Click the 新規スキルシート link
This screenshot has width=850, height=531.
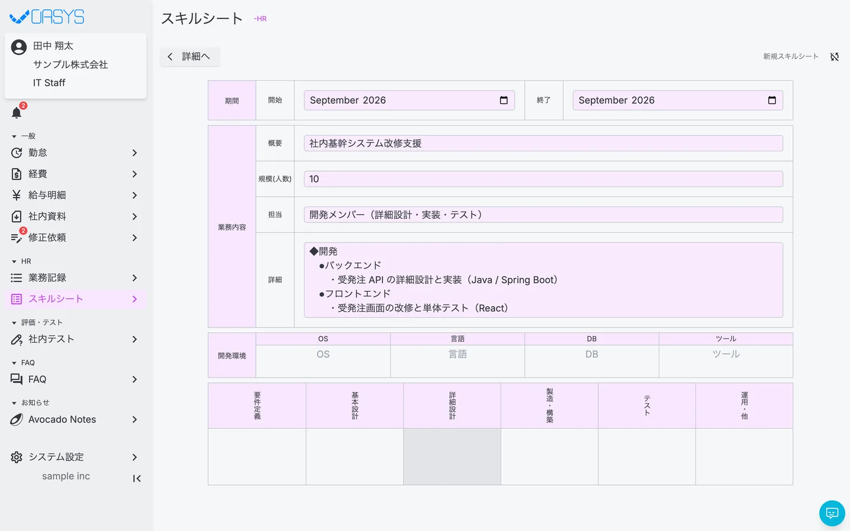tap(791, 57)
